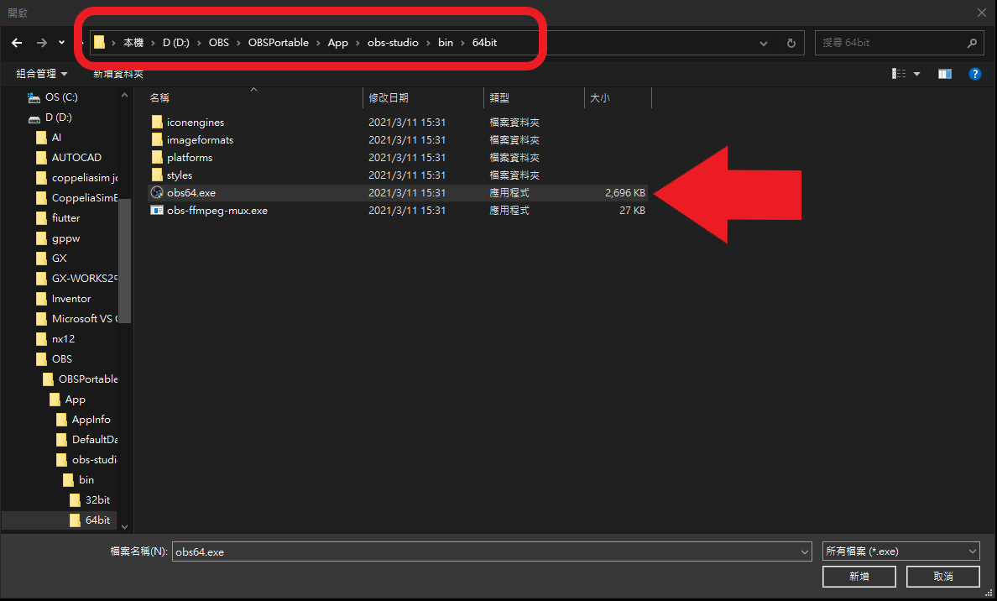Screen dimensions: 997x601
Task: Open the GX folder in the tree
Action: (x=59, y=259)
